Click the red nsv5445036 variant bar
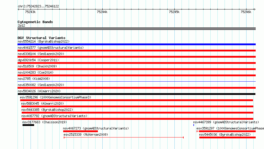This screenshot has width=264, height=149. point(228,137)
